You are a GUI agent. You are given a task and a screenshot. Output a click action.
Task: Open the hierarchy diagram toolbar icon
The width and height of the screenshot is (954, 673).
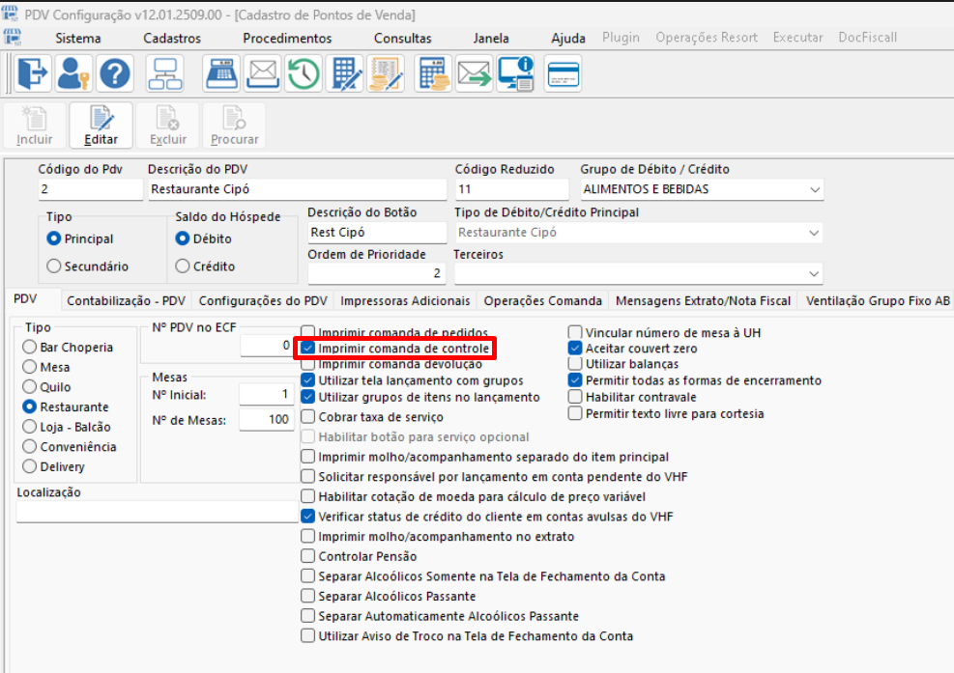165,73
